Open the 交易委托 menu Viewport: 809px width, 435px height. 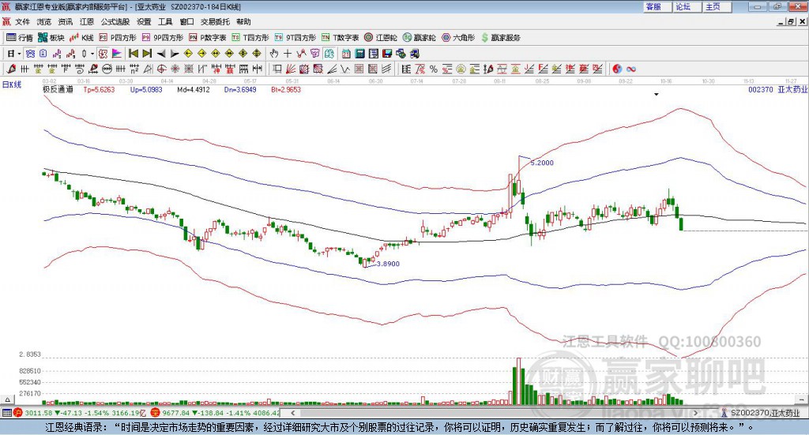point(215,21)
